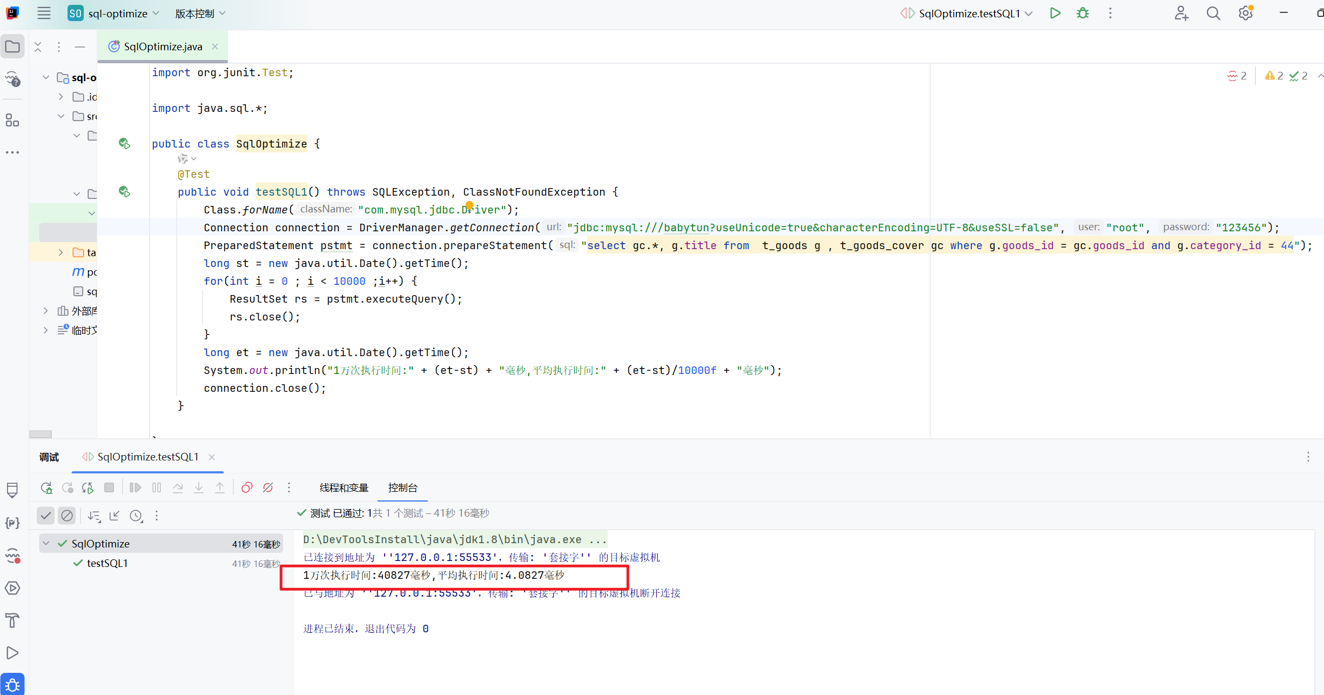
Task: Switch to 线程和变量 tab
Action: tap(344, 488)
